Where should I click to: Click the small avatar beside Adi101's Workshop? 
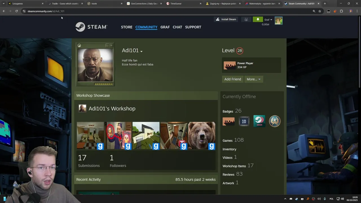82,108
